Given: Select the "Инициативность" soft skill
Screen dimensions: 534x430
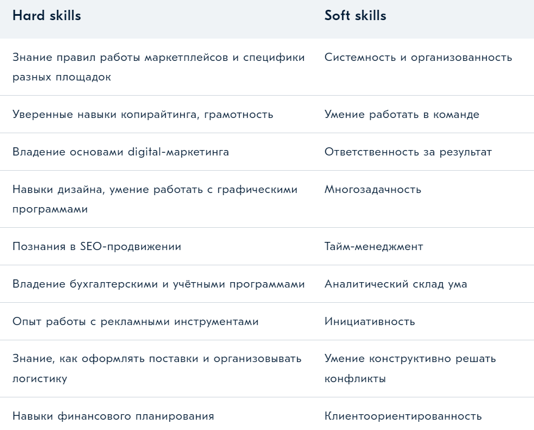Looking at the screenshot, I should [369, 321].
